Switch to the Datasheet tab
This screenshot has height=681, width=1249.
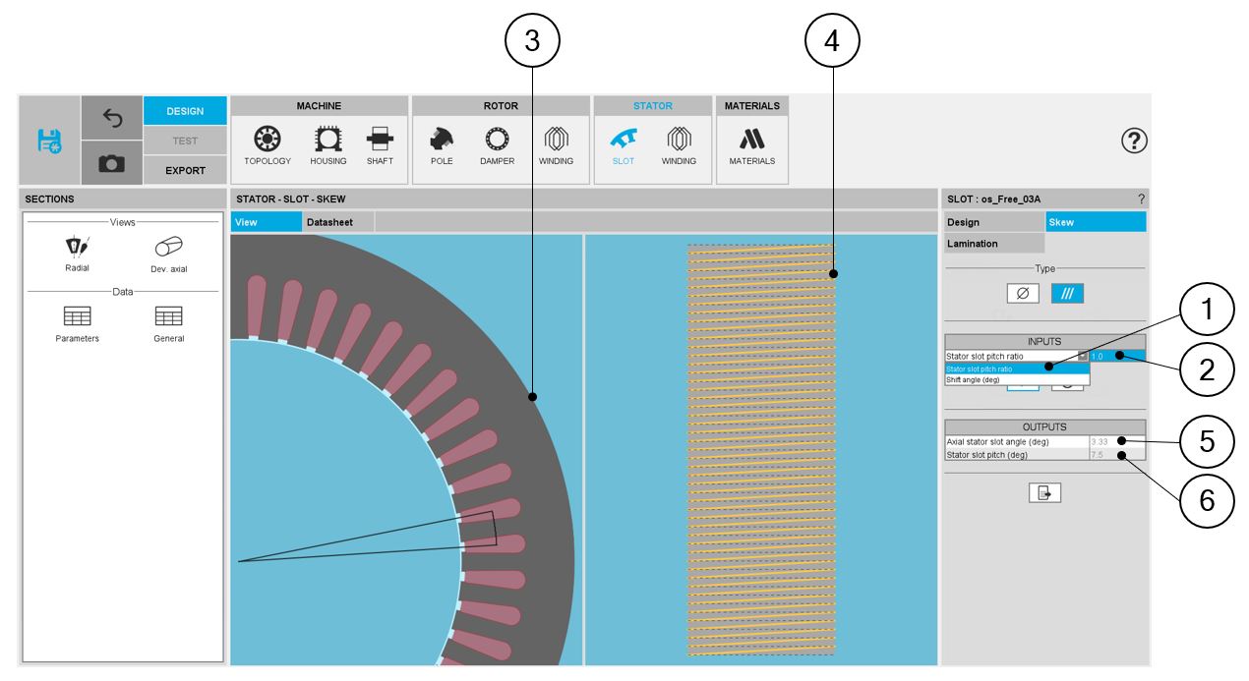(329, 222)
